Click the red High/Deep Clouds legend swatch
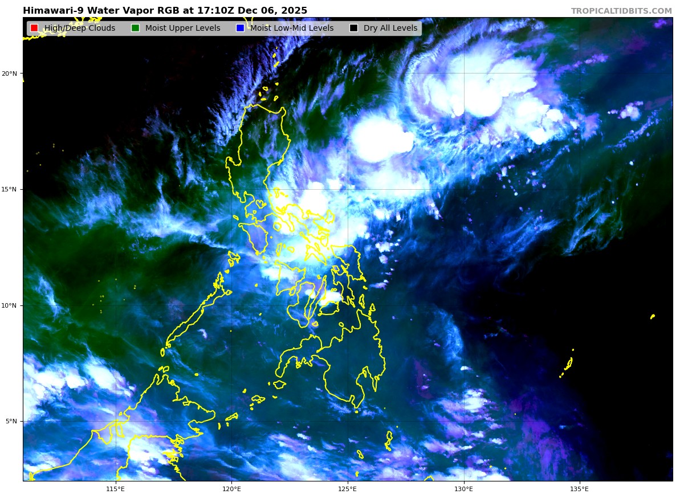This screenshot has width=684, height=494. (x=34, y=28)
